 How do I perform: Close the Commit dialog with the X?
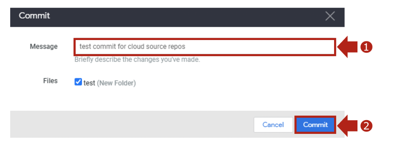click(x=330, y=16)
